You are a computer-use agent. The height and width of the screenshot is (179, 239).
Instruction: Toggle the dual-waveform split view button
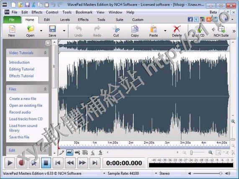(85, 153)
